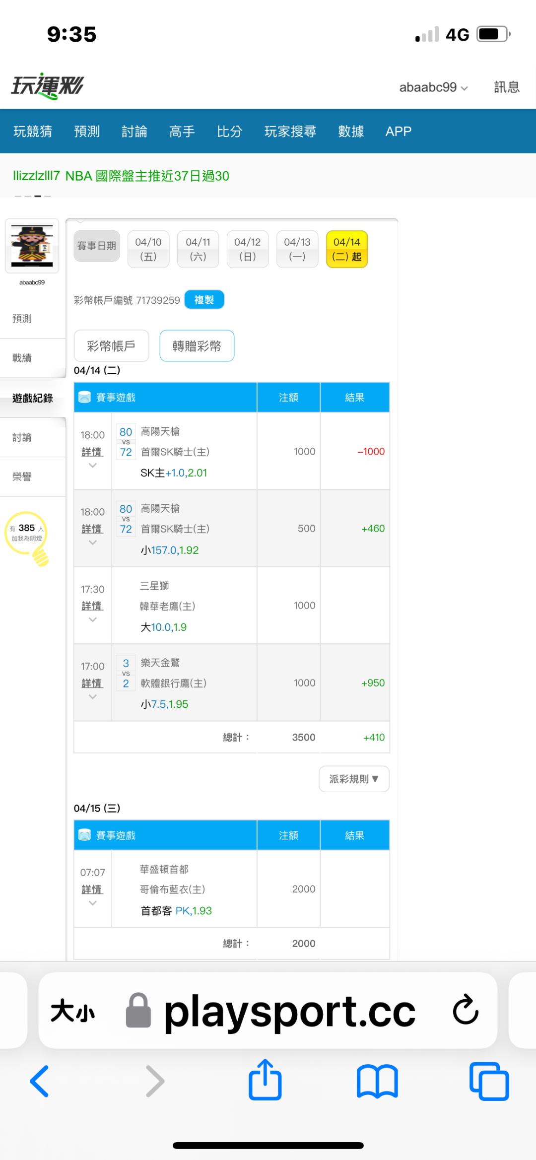Viewport: 536px width, 1160px height.
Task: Tap the llizzlzlll7 NBA promo banner link
Action: [121, 176]
